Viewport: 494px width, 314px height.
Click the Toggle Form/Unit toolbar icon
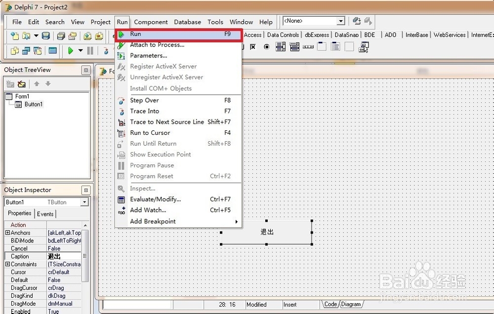point(38,50)
